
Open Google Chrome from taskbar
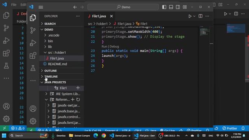104,136
